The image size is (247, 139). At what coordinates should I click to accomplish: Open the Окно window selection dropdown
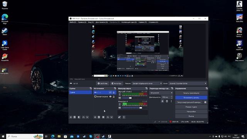point(188,83)
